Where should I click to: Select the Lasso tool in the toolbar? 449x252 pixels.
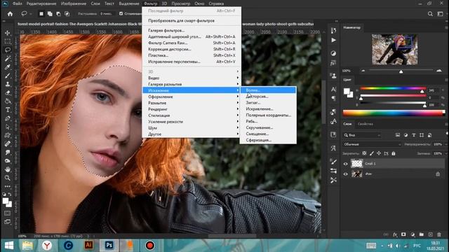pyautogui.click(x=8, y=50)
